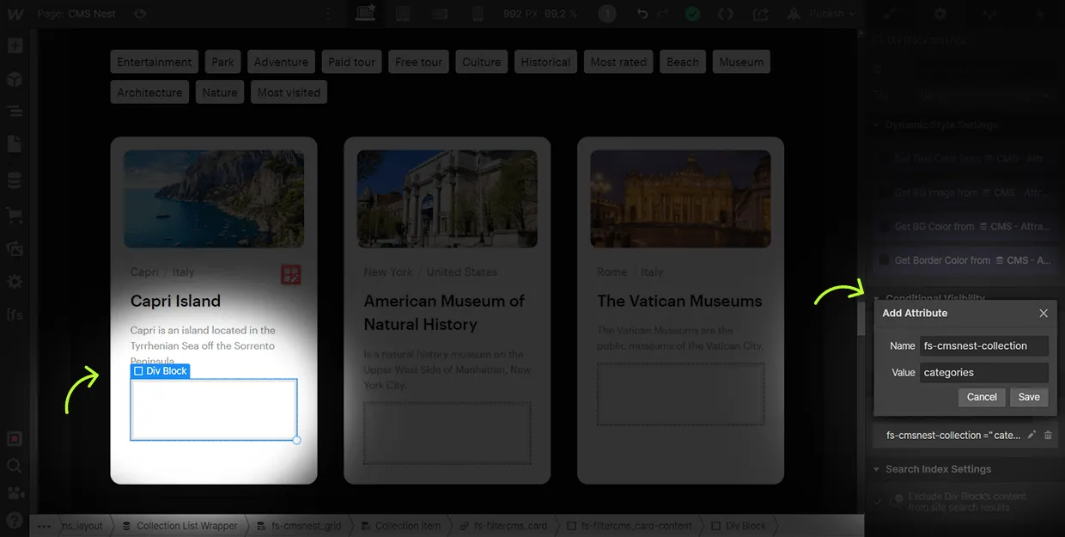
Task: Click the Vatican Museums photo thumbnail
Action: tap(680, 199)
